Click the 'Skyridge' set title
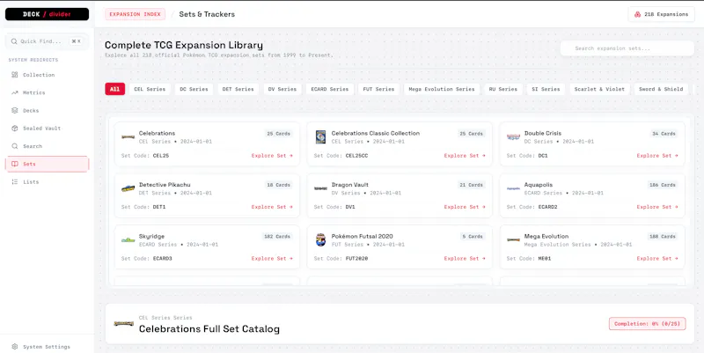The width and height of the screenshot is (704, 353). pyautogui.click(x=151, y=236)
